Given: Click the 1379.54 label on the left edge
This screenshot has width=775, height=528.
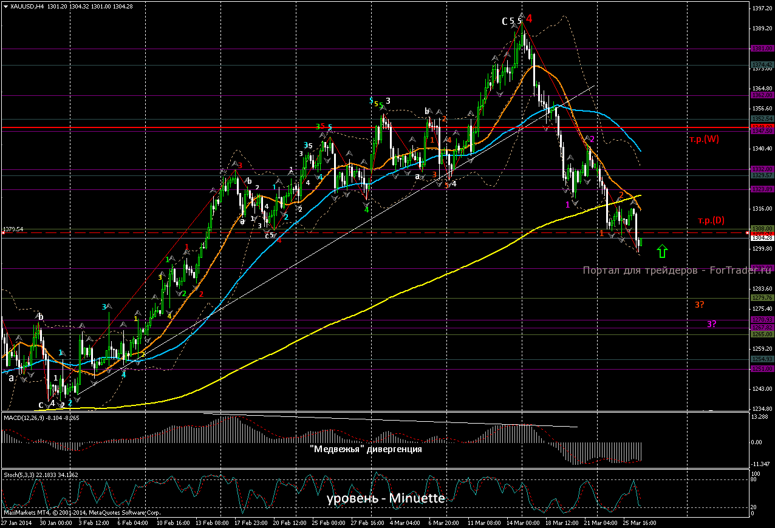Looking at the screenshot, I should [x=13, y=229].
